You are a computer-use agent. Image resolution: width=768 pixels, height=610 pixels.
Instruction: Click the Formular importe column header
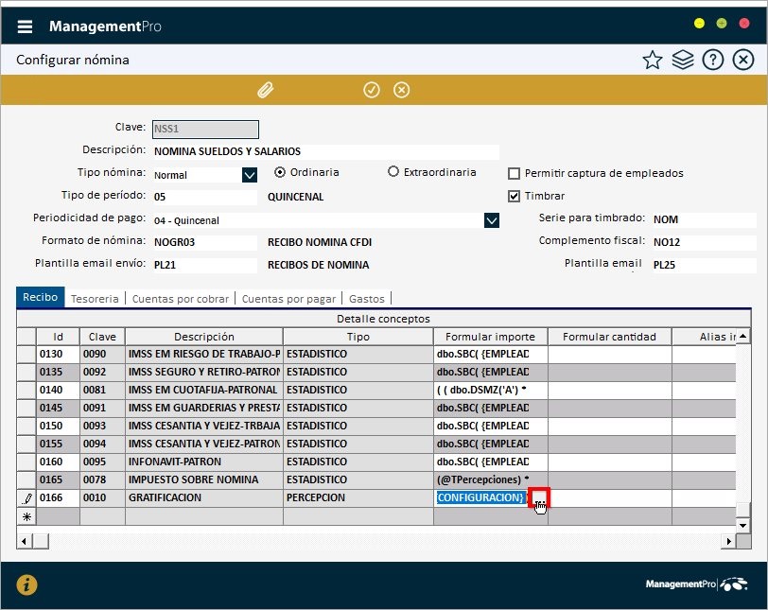click(x=490, y=337)
